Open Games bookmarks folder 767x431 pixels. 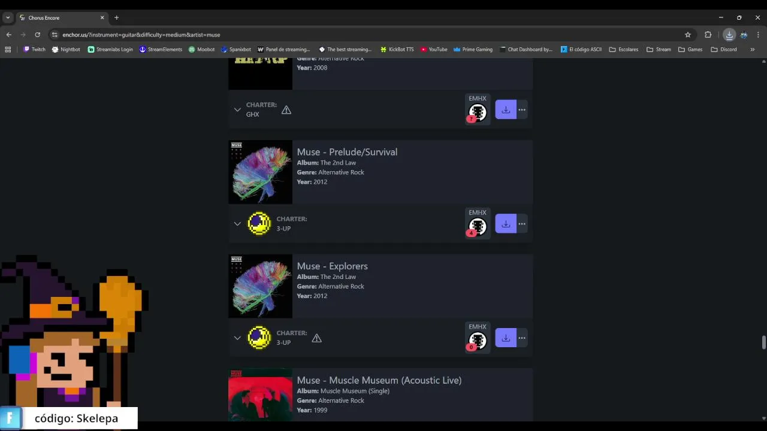click(x=690, y=49)
